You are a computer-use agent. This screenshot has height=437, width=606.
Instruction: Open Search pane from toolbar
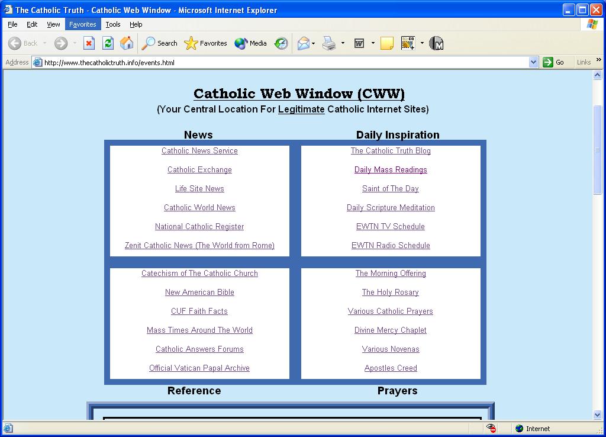[x=159, y=43]
